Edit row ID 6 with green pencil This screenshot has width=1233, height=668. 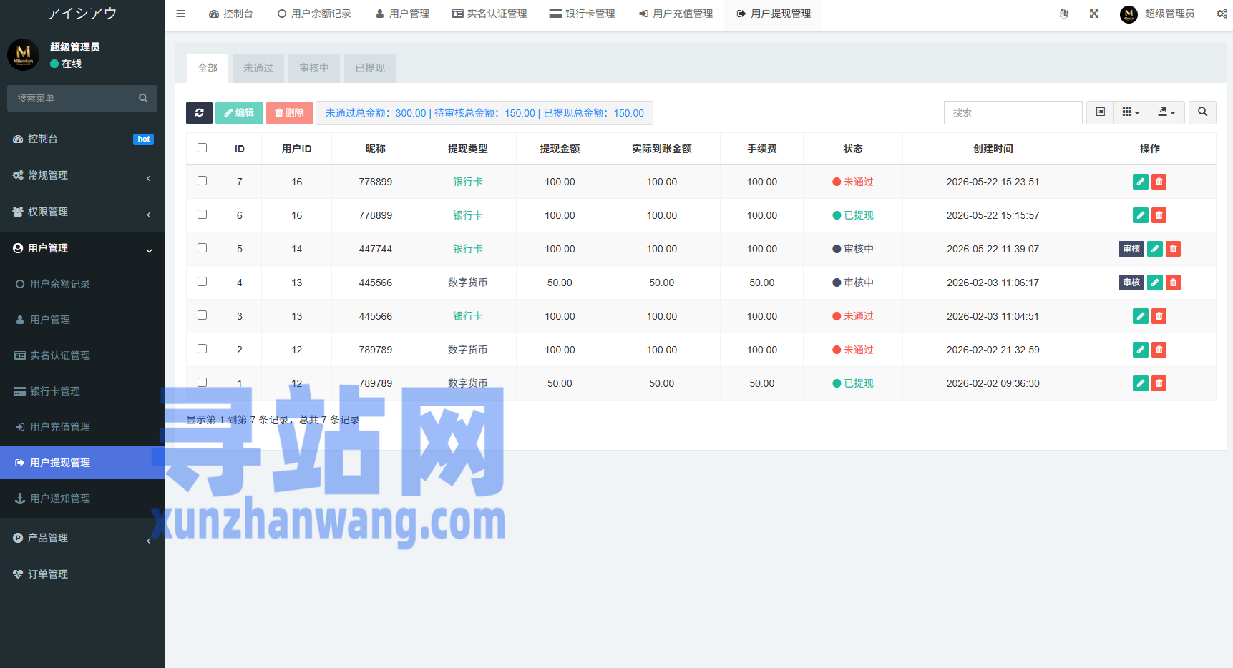point(1141,215)
